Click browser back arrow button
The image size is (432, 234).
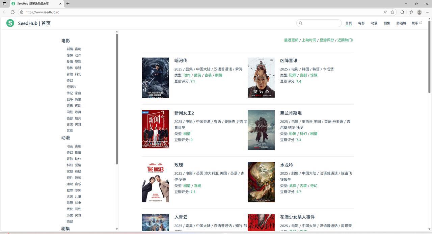(x=4, y=12)
